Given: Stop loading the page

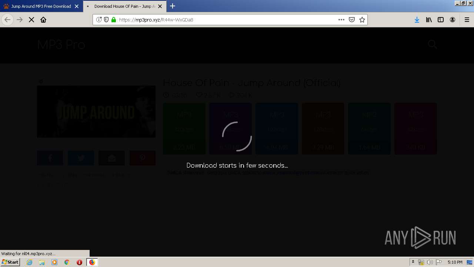Looking at the screenshot, I should (x=31, y=20).
